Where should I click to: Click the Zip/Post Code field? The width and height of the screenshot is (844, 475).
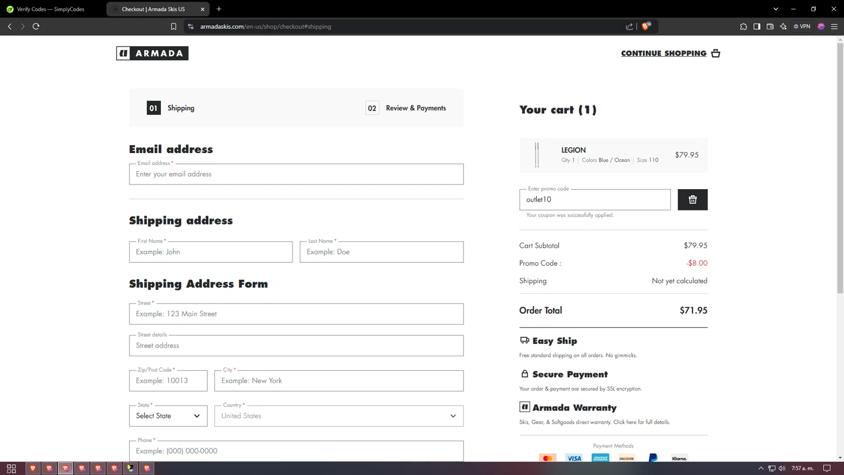[168, 381]
